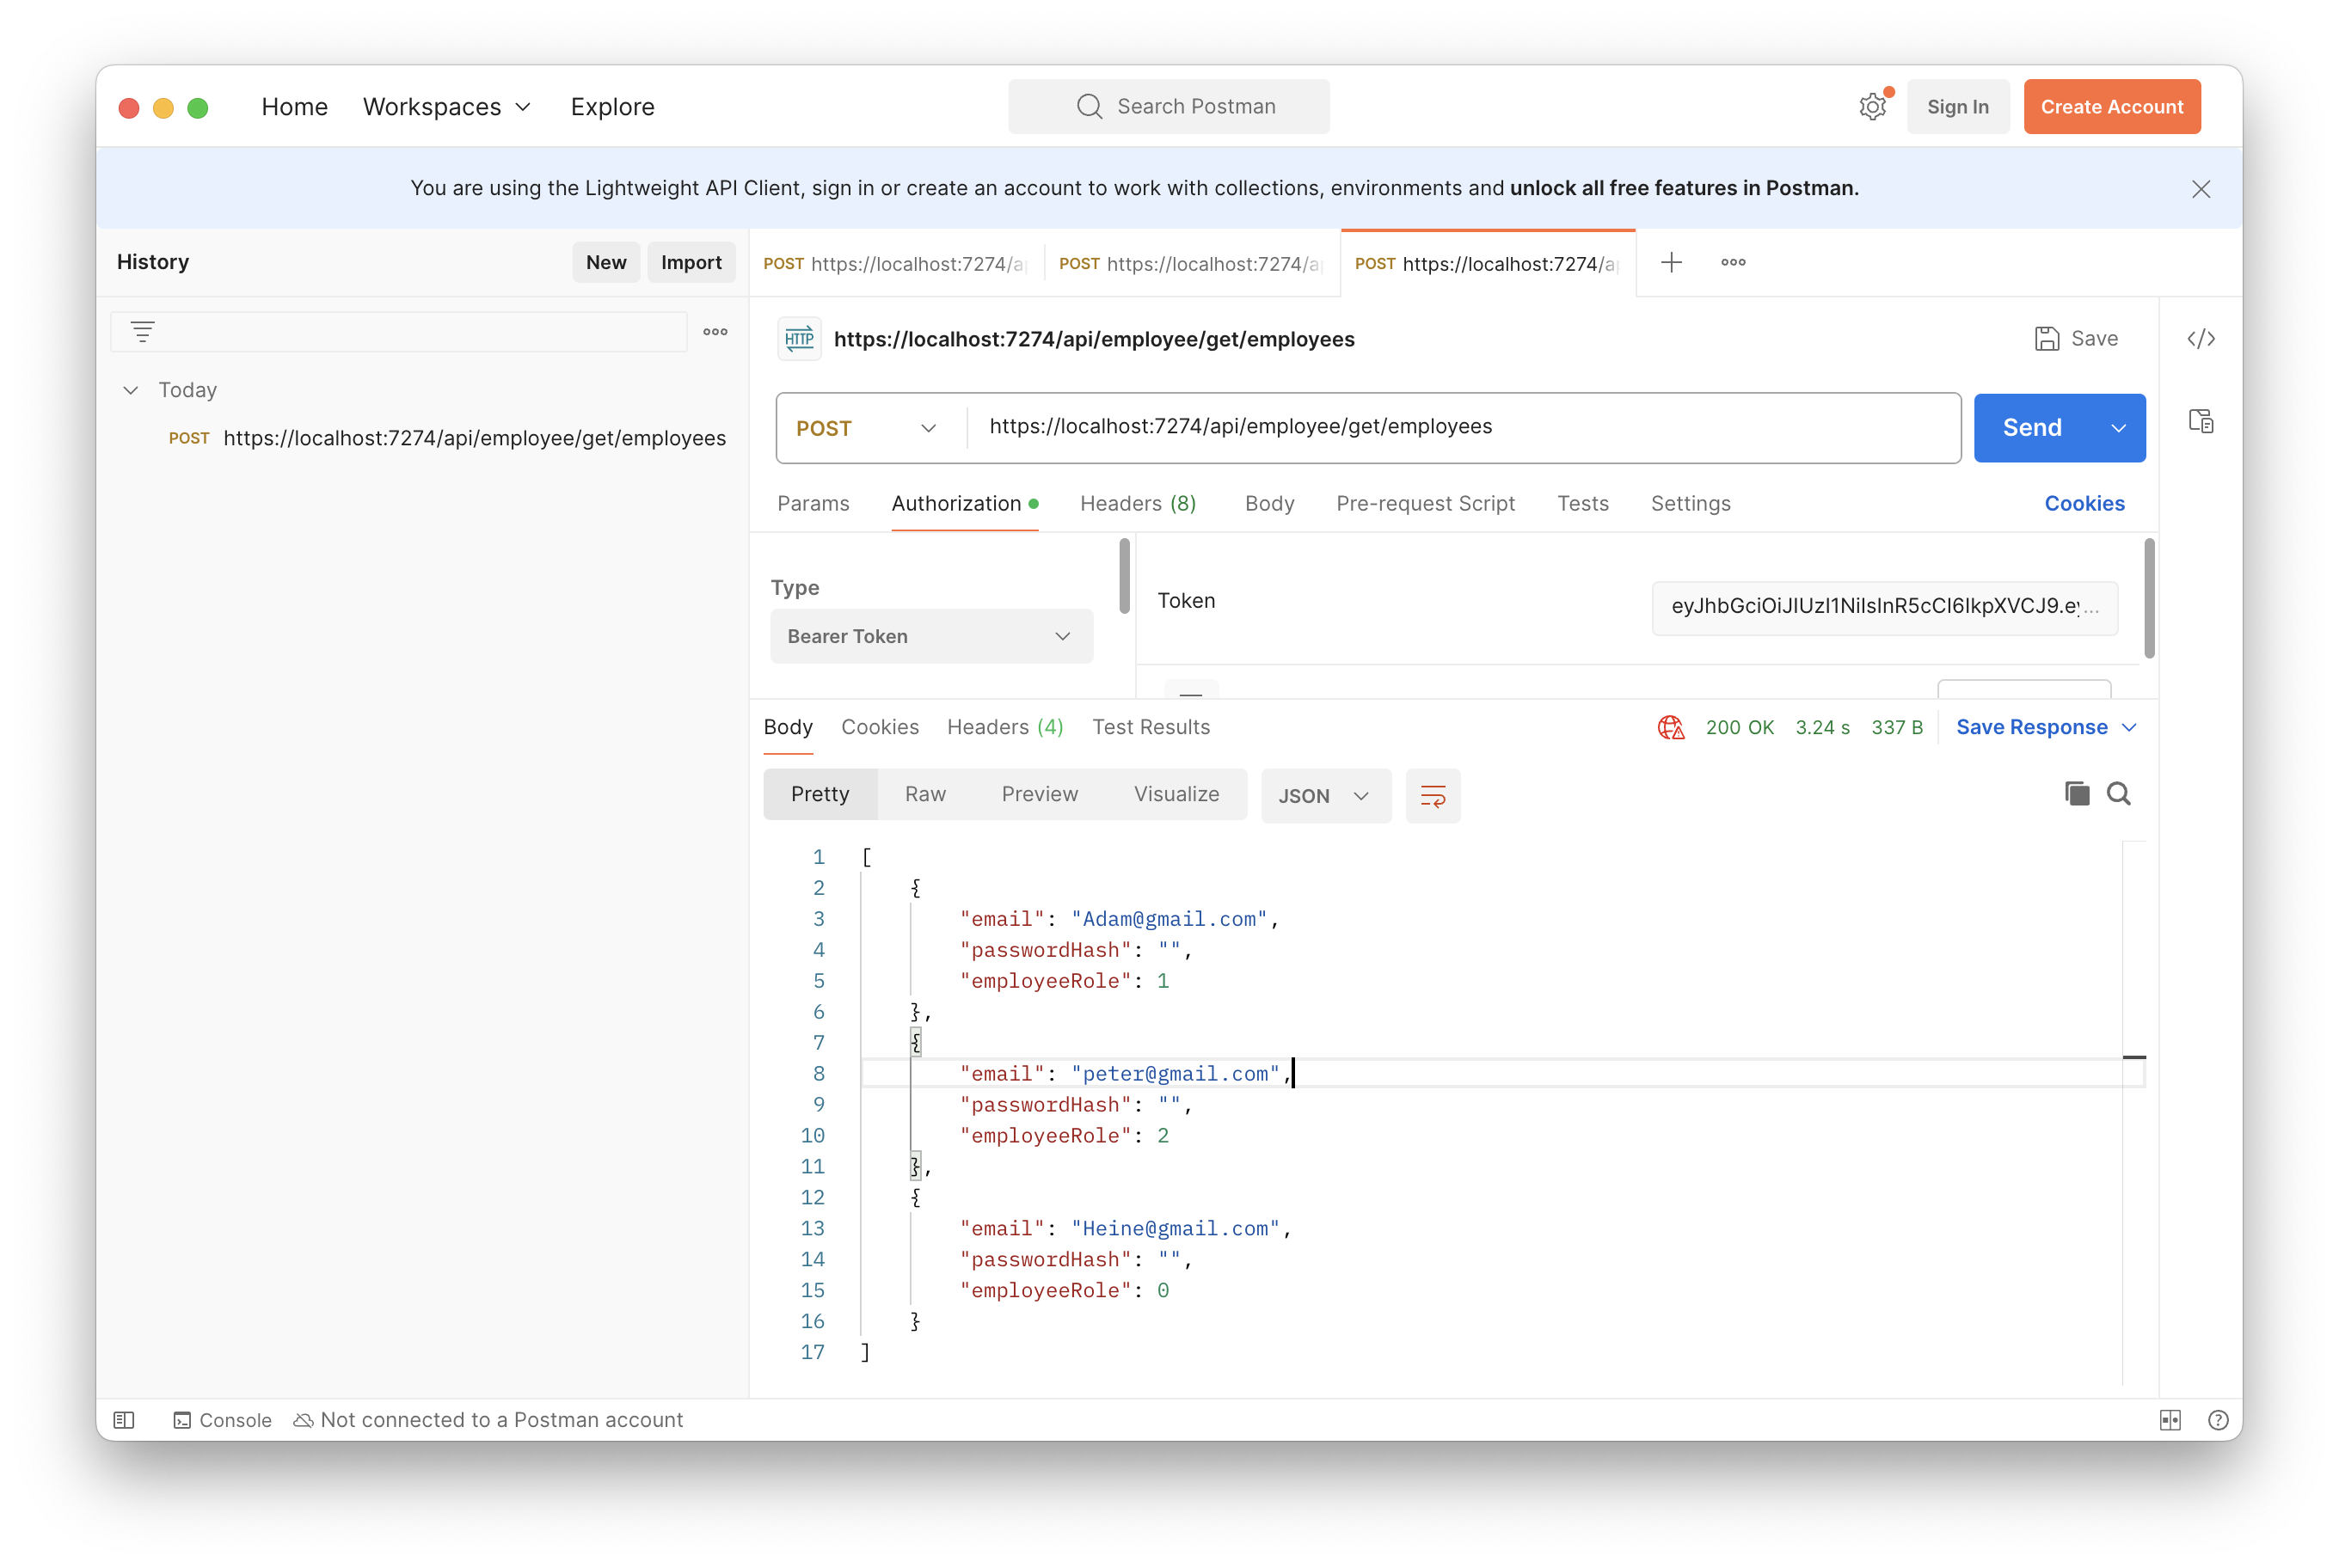Open the history filter icon
The image size is (2339, 1568).
[143, 332]
